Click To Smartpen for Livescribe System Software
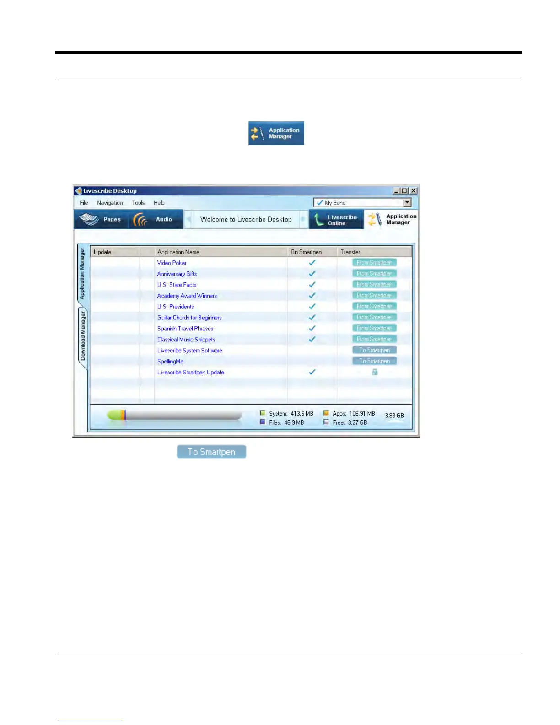Viewport: 560px width, 725px height. click(374, 350)
